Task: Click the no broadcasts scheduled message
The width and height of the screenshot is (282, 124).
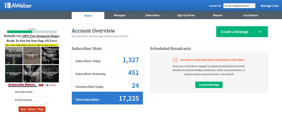Action: coord(212,60)
